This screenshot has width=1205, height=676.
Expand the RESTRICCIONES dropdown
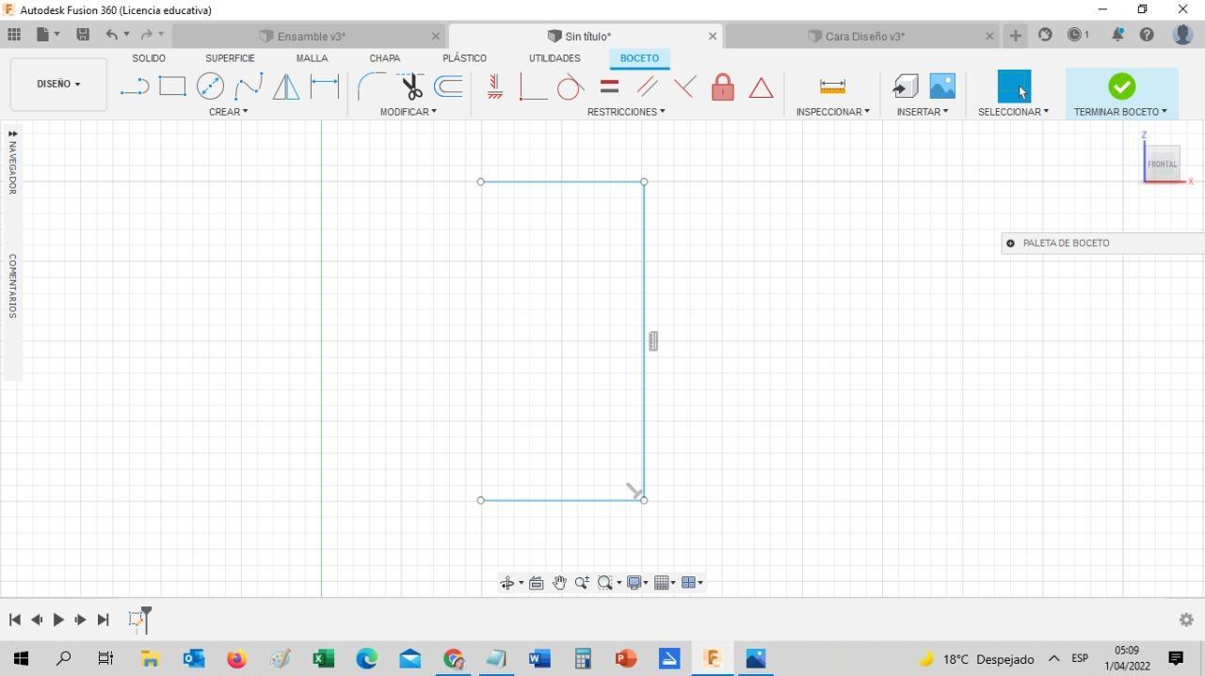coord(626,112)
